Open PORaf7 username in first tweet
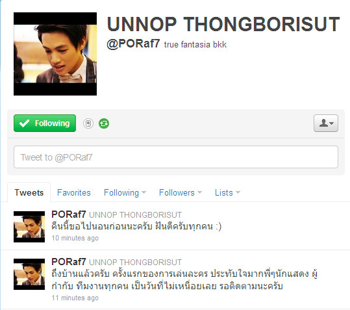This screenshot has height=310, width=350. [x=69, y=214]
